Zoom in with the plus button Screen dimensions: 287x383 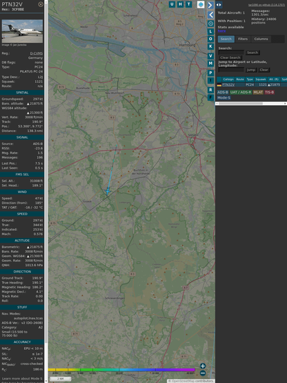[203, 366]
